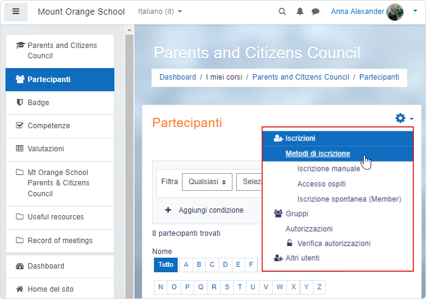Select Accesso ospiti in menu

(x=321, y=184)
